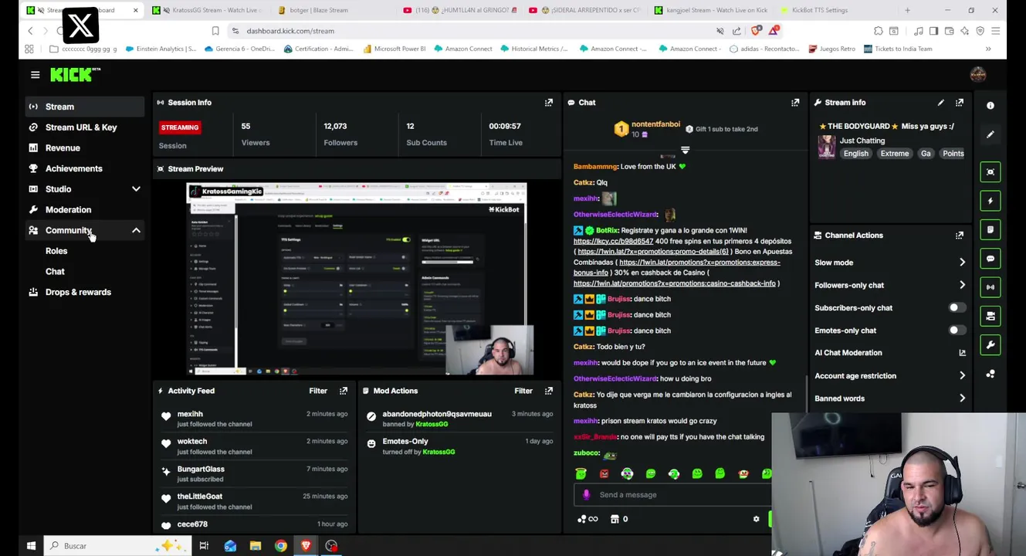Toggle the broadcast signal widget in right sidebar
This screenshot has height=556, width=1026.
coord(990,287)
